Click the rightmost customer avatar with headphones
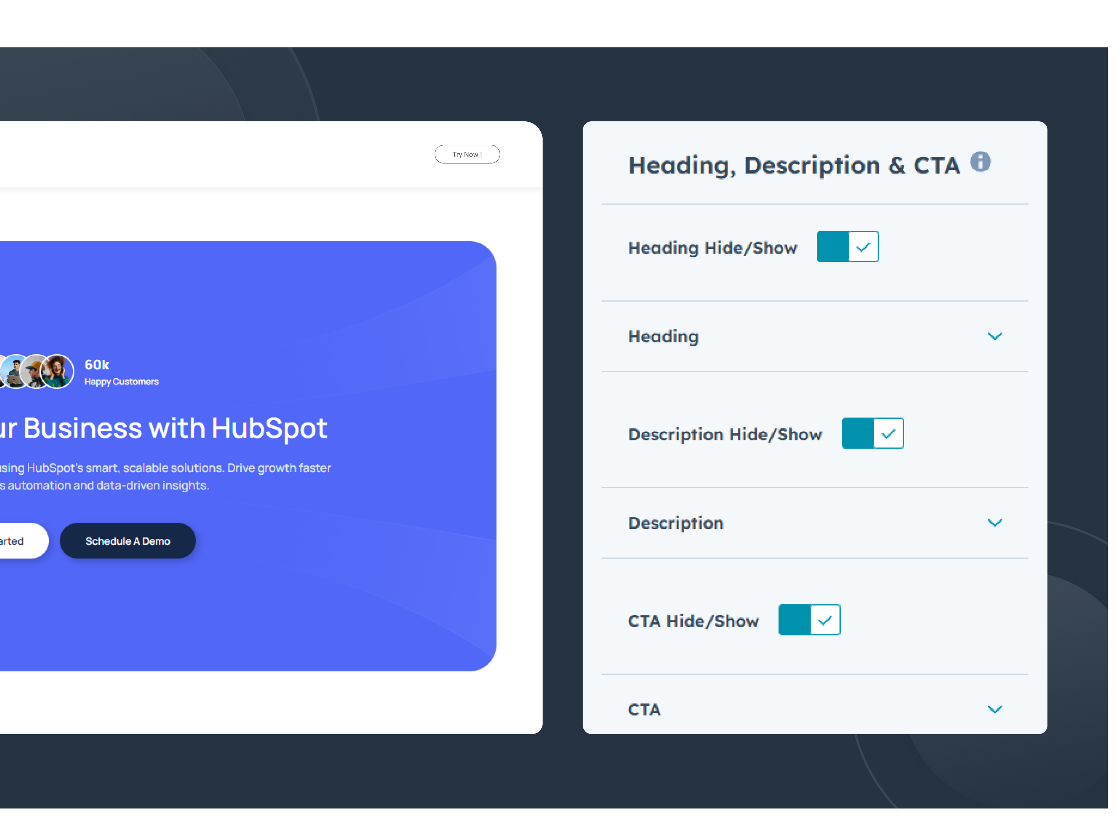This screenshot has height=837, width=1116. [57, 371]
